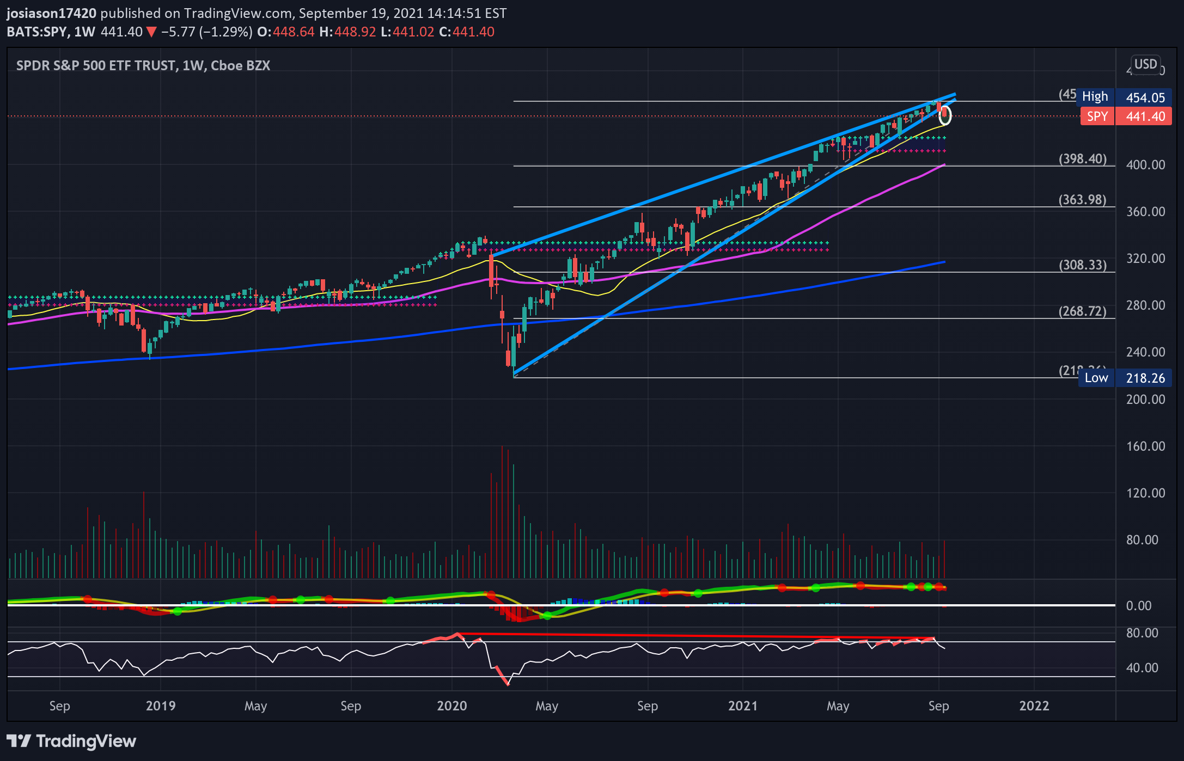Click the 280.00 price scale value
Screen dimensions: 1184x761
pos(1145,305)
